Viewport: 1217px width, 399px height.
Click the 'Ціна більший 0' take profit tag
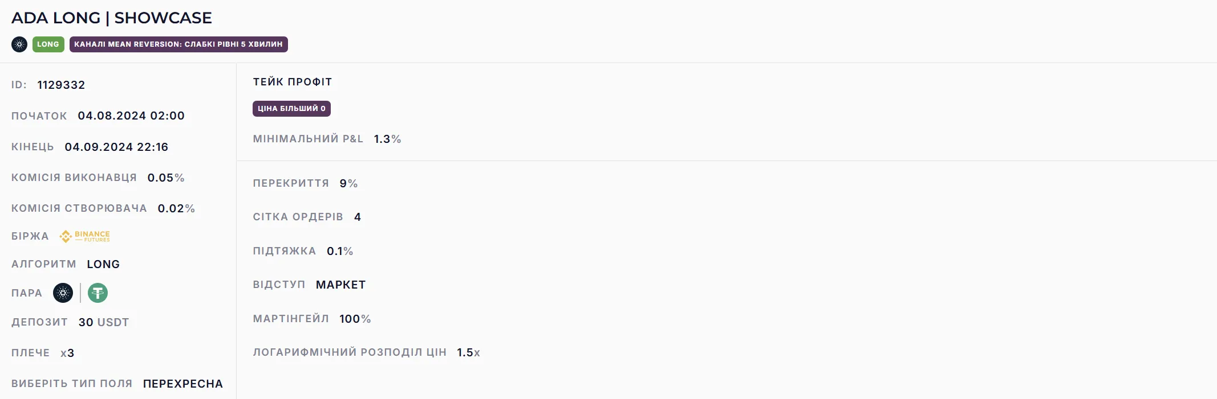[291, 109]
